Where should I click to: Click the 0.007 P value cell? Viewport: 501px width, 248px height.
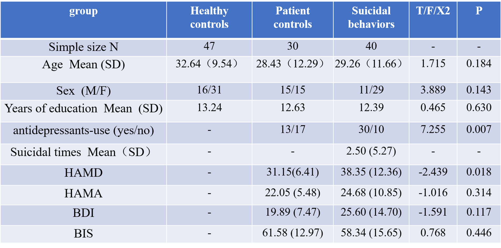(x=479, y=129)
